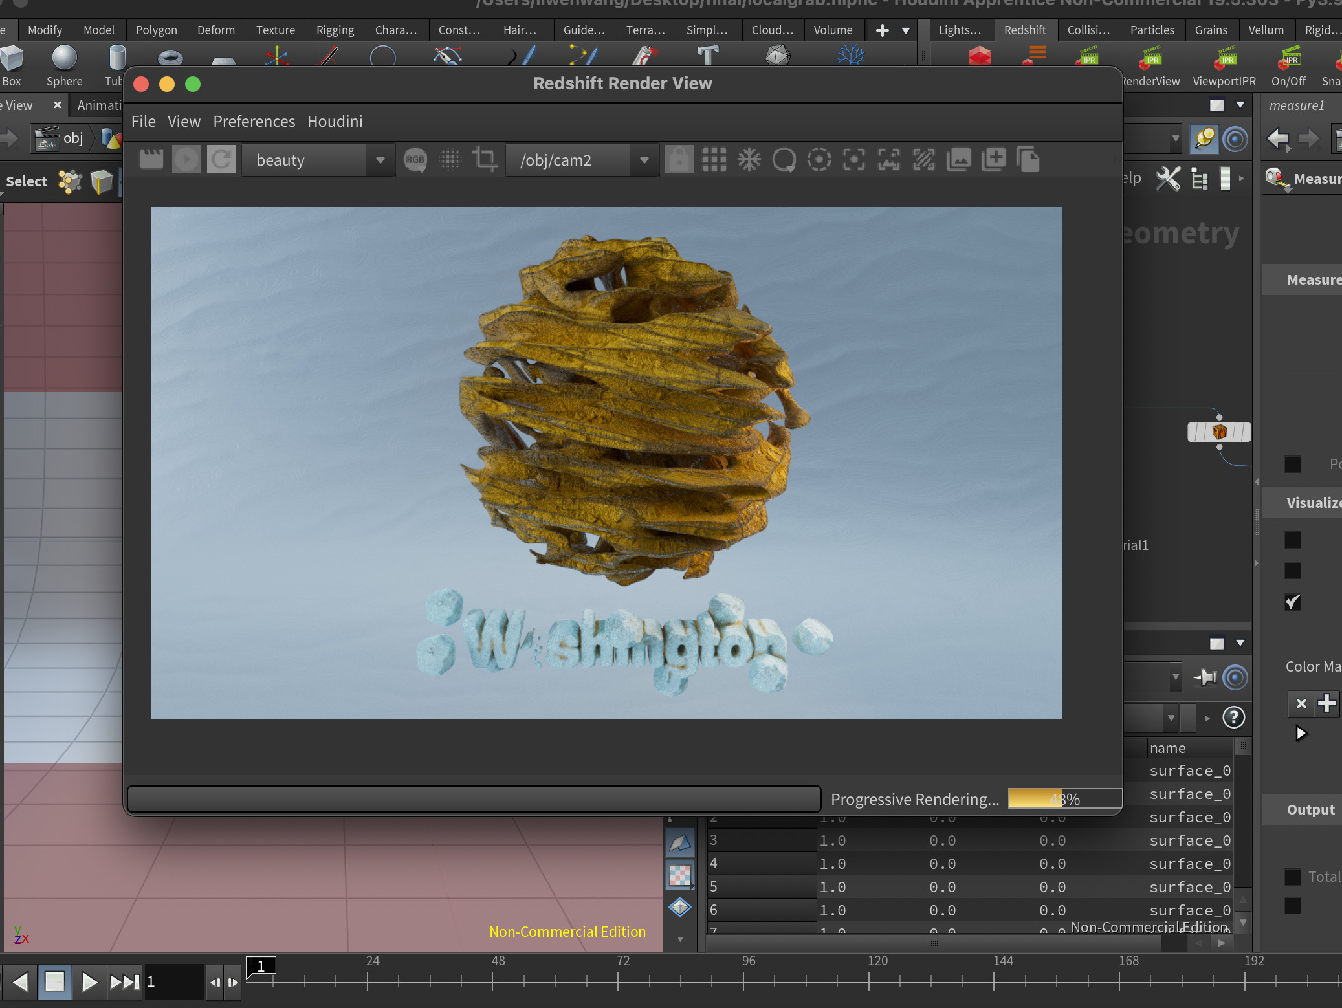Open the beauty AOV dropdown
1342x1008 pixels.
tap(318, 160)
